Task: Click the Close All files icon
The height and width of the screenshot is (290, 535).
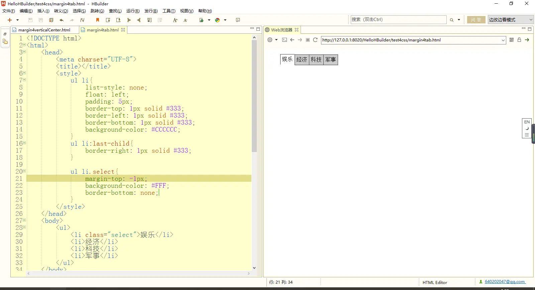Action: pos(51,20)
